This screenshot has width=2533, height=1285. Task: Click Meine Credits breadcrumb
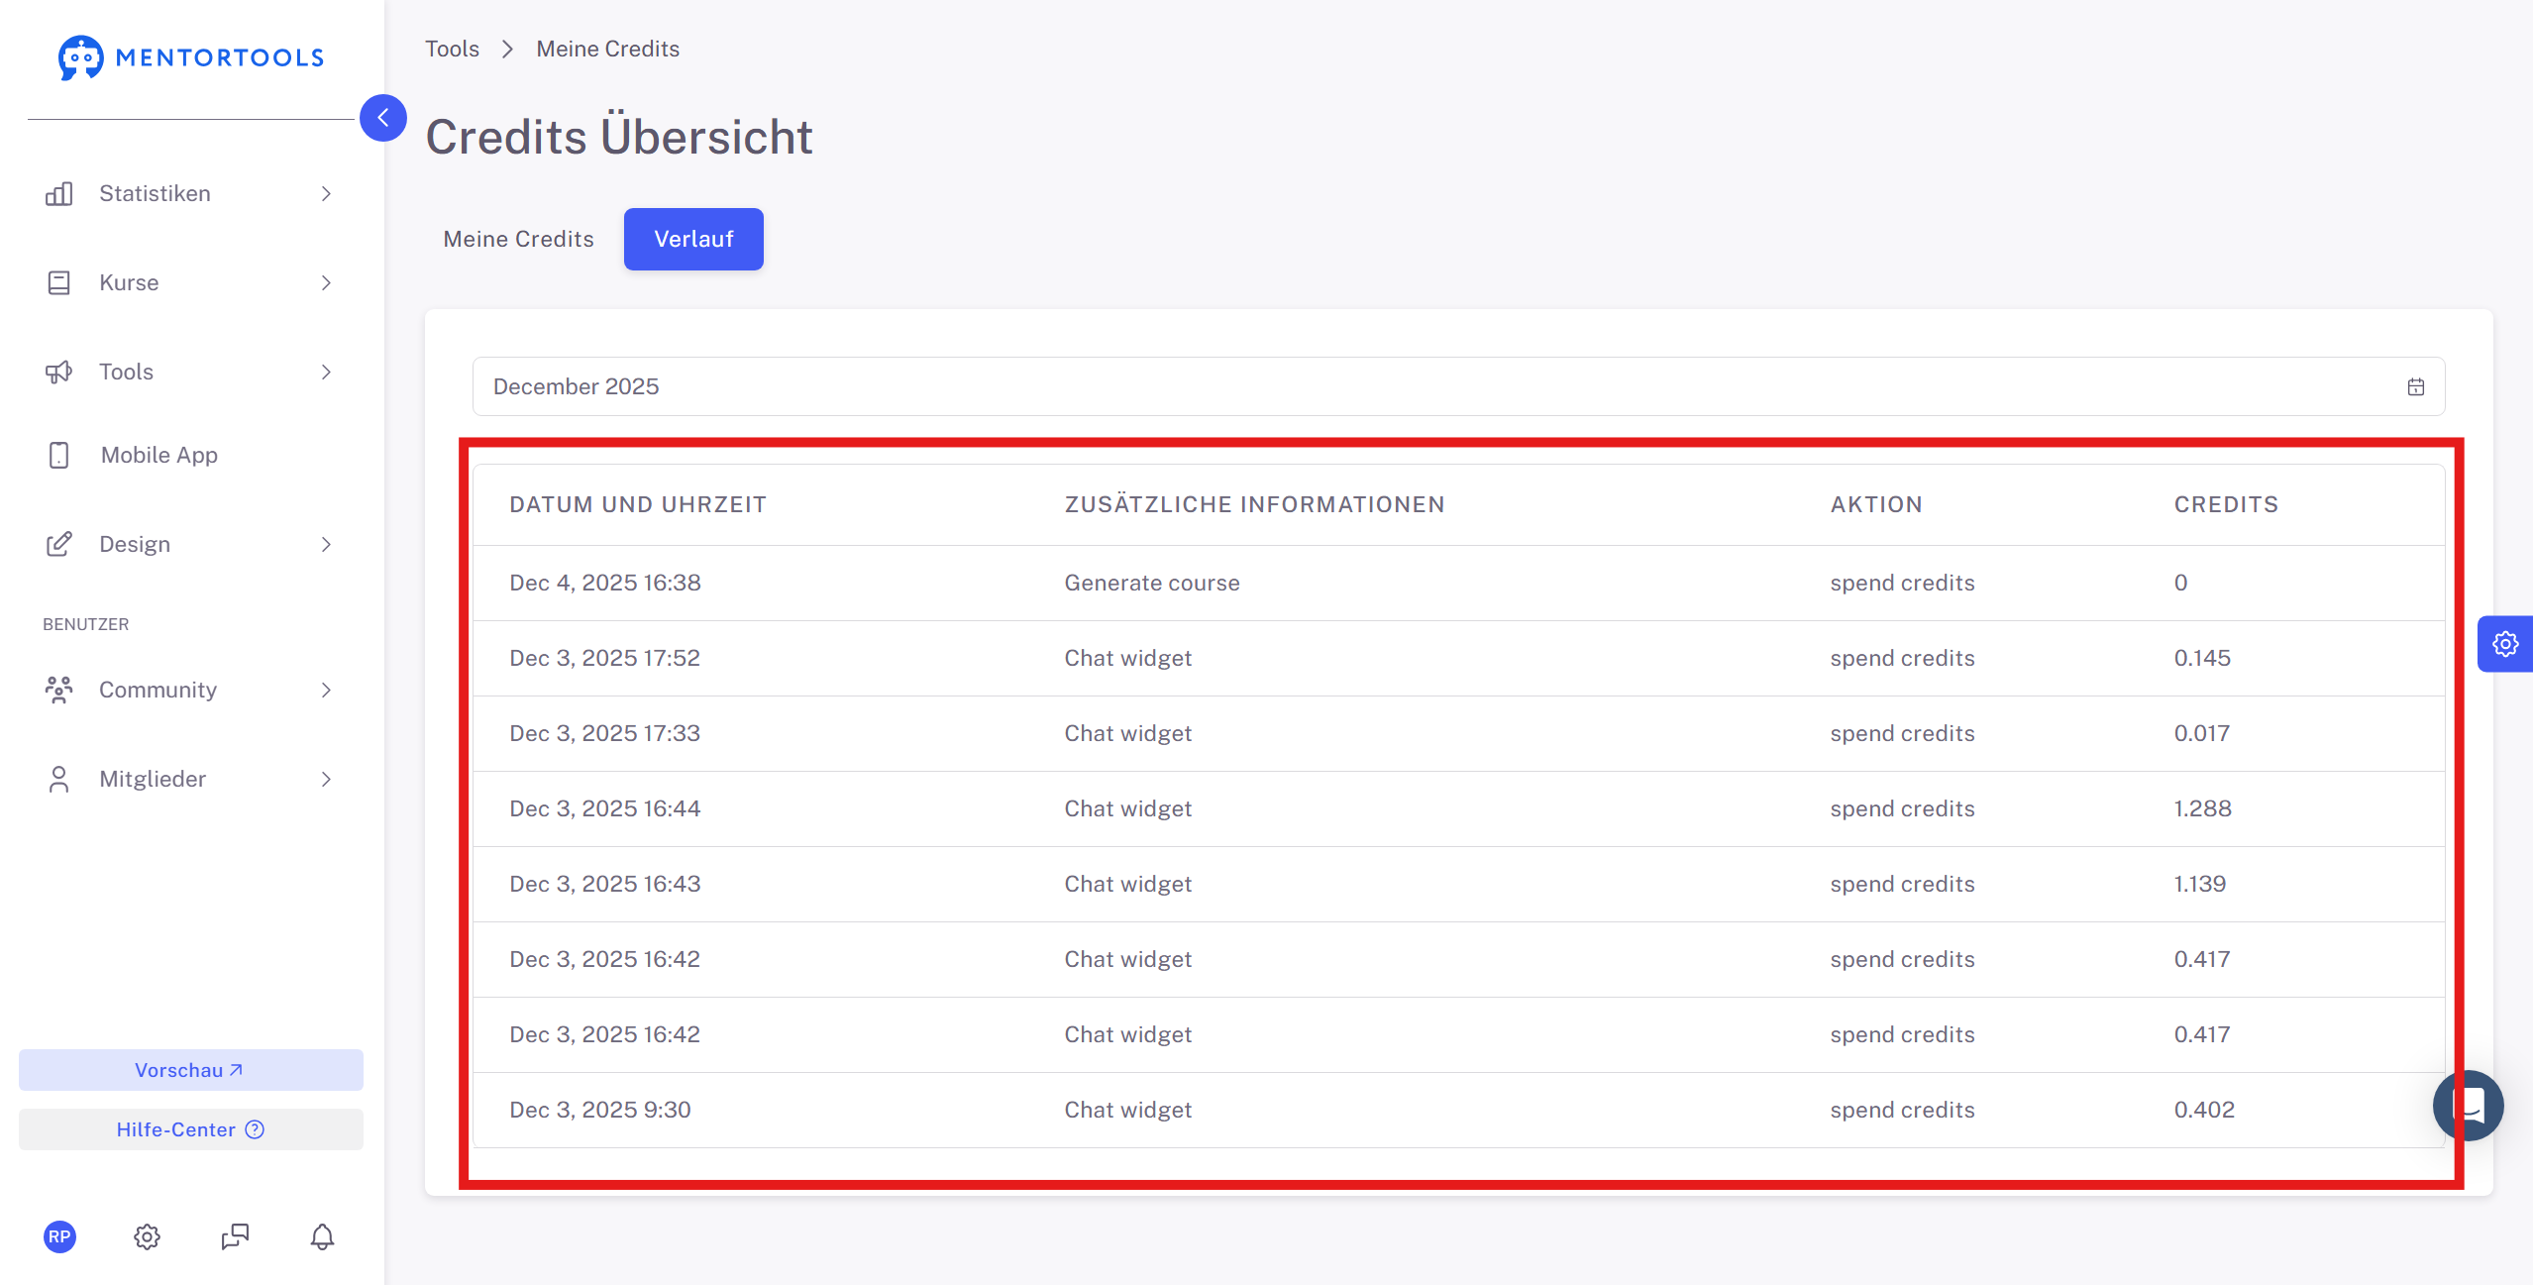[607, 49]
